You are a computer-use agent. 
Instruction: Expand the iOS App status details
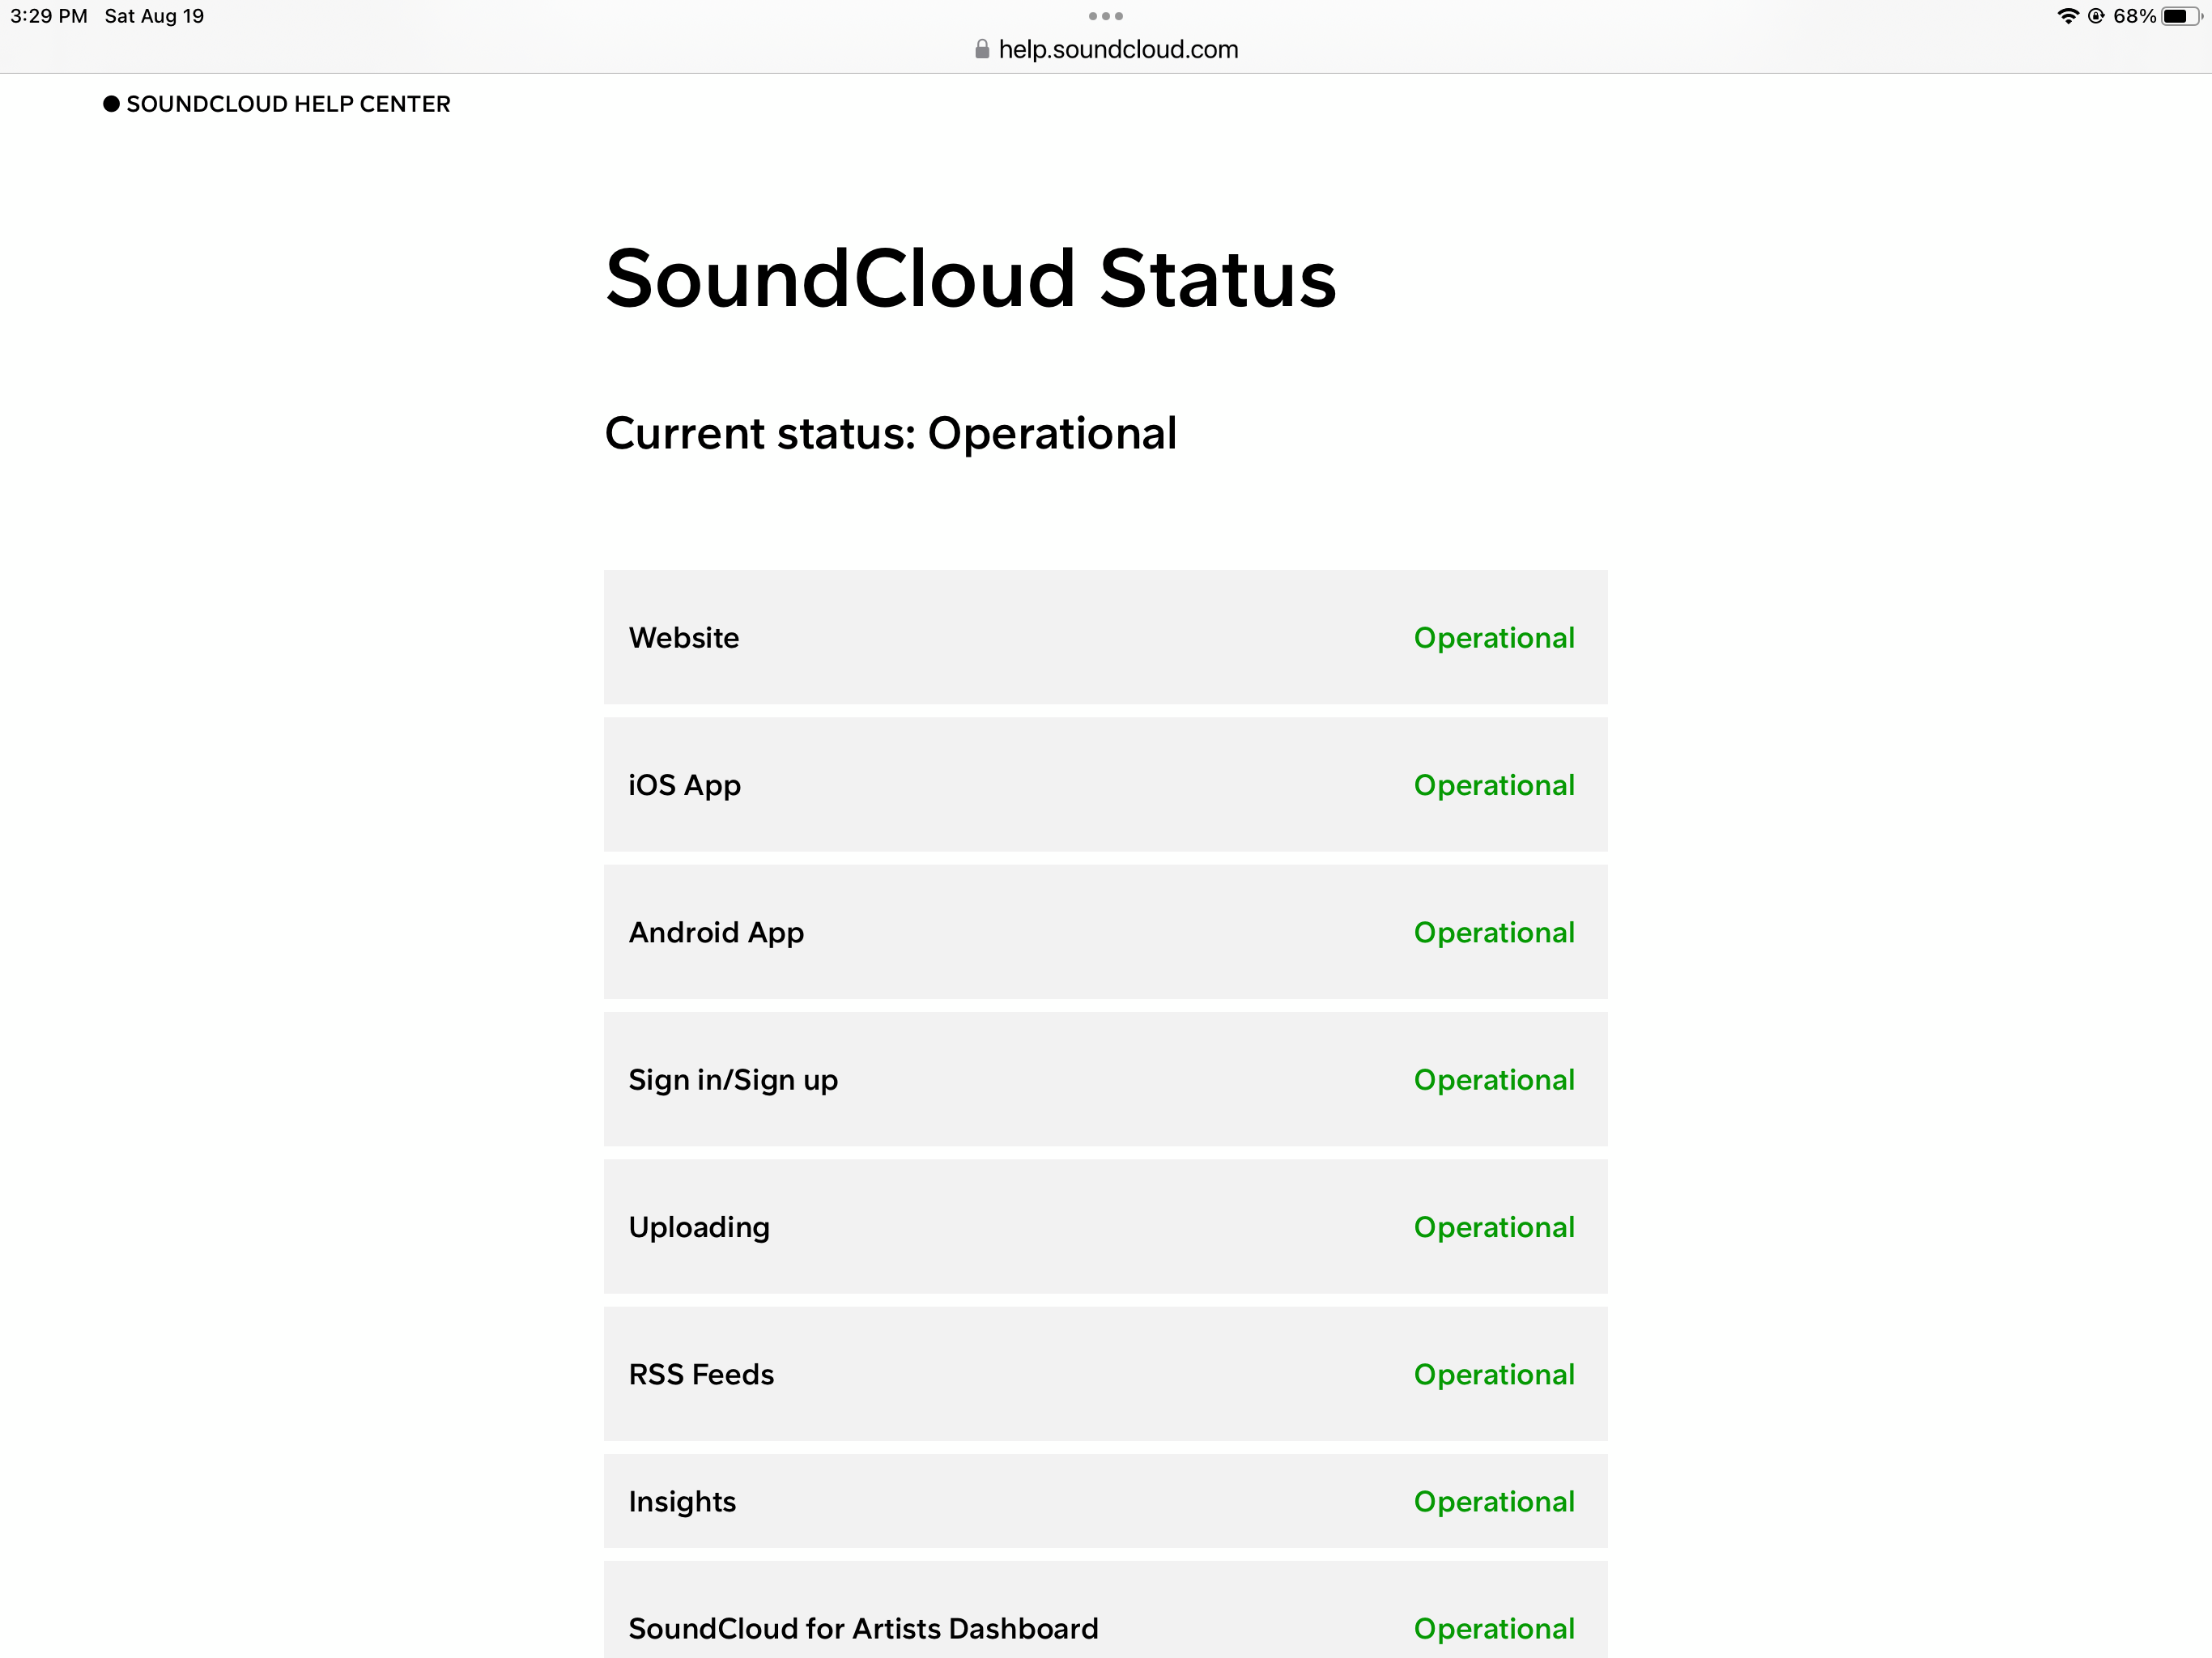[x=1104, y=785]
